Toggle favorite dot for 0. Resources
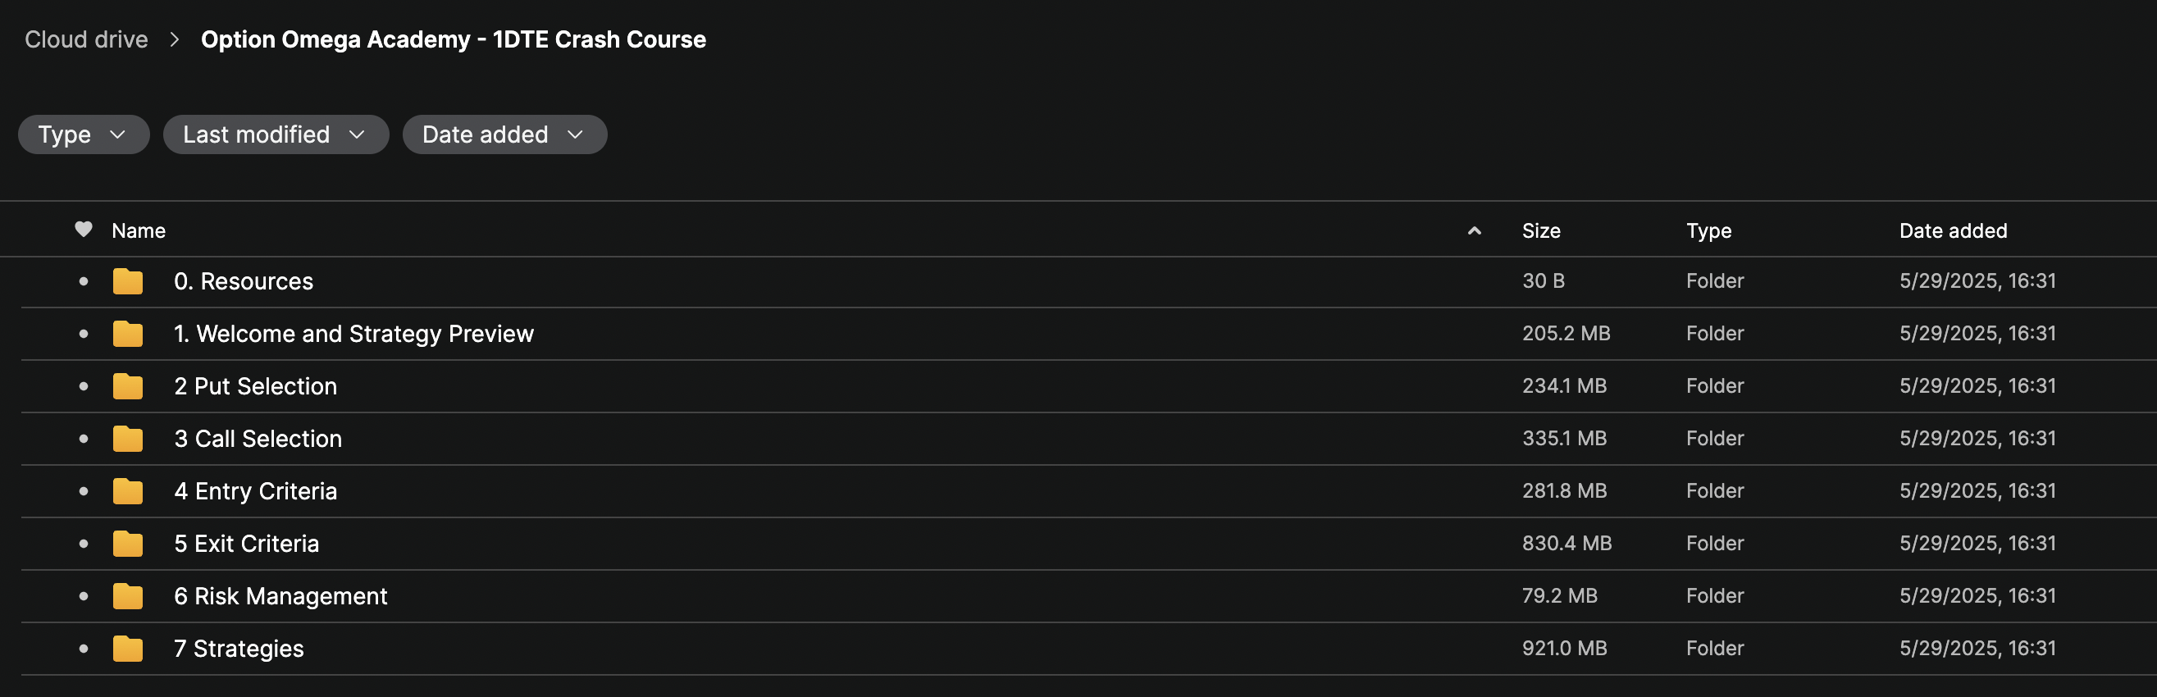The height and width of the screenshot is (697, 2157). coord(83,281)
